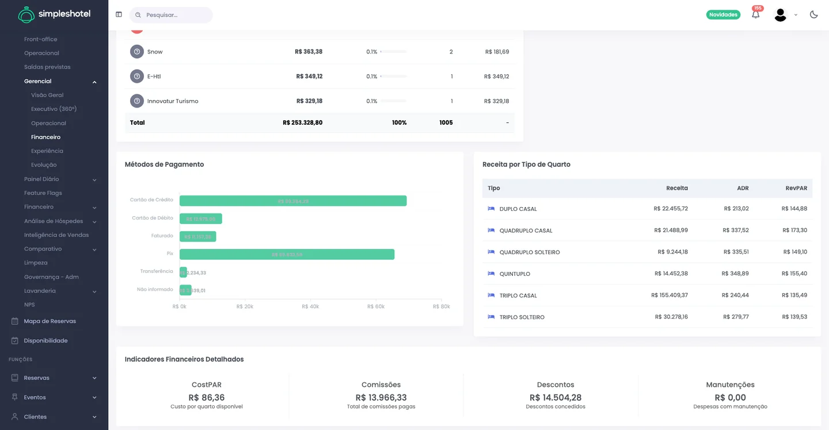This screenshot has height=430, width=829.
Task: Open the user avatar menu
Action: (780, 15)
